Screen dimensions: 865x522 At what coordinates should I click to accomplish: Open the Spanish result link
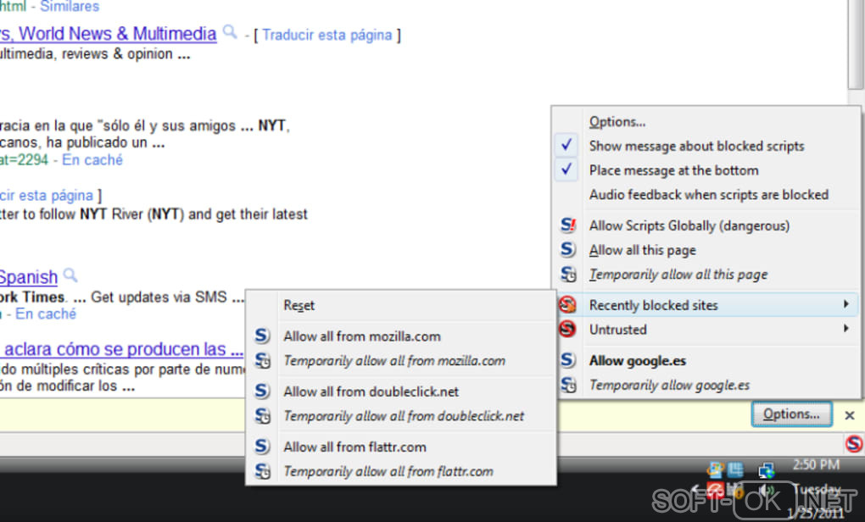[29, 277]
